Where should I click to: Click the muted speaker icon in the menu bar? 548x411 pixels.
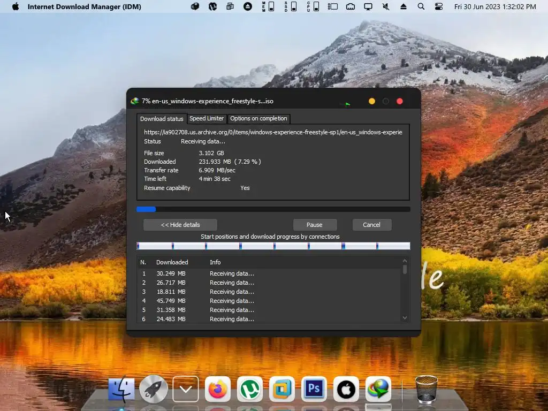click(386, 6)
